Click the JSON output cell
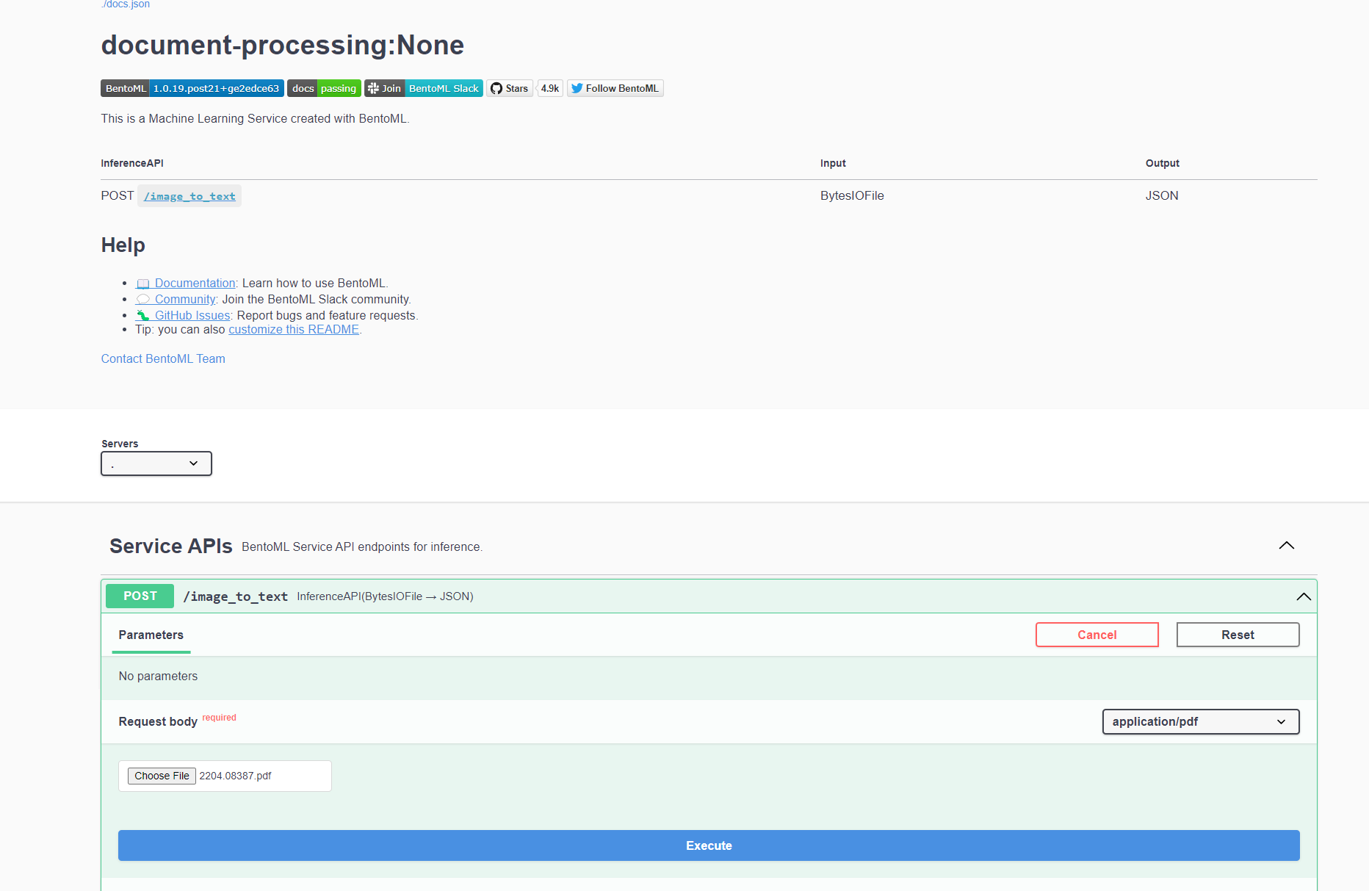1369x891 pixels. (1162, 195)
